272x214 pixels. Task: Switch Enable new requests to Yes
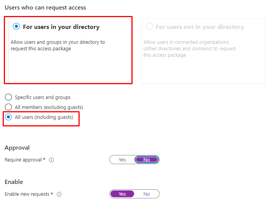pyautogui.click(x=122, y=194)
